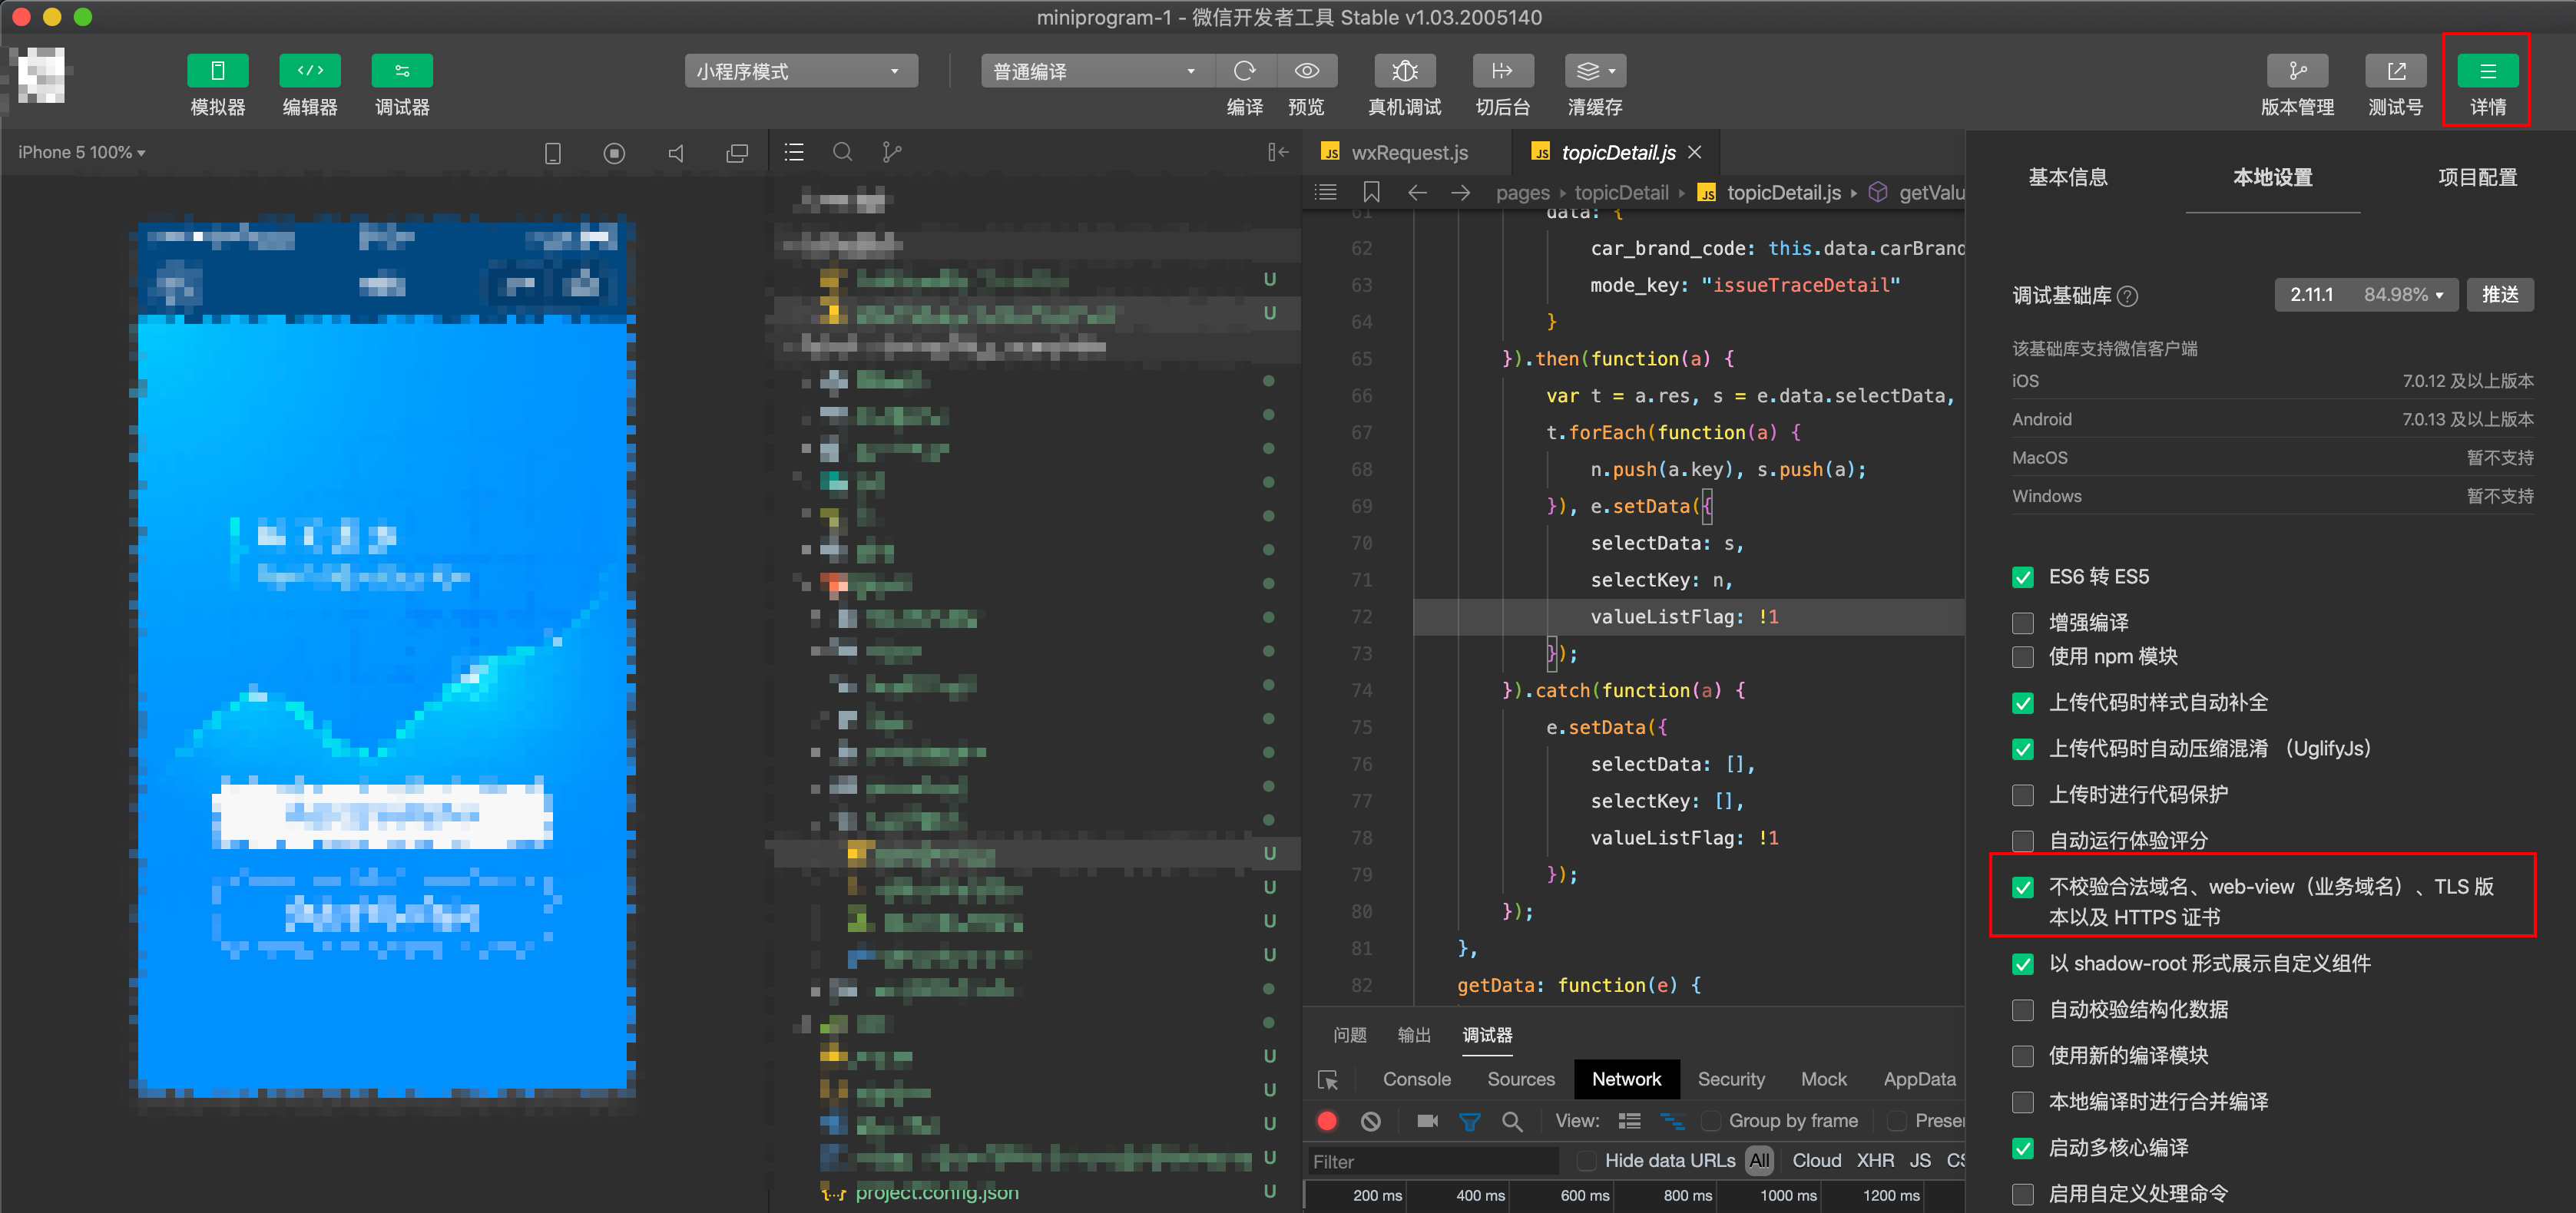Viewport: 2576px width, 1213px height.
Task: Detach the simulator into separate window
Action: 737,153
